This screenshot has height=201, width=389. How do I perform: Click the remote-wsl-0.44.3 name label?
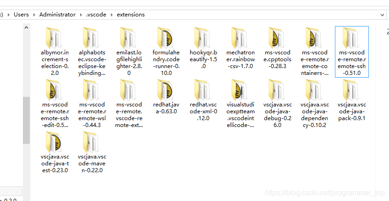pyautogui.click(x=92, y=115)
